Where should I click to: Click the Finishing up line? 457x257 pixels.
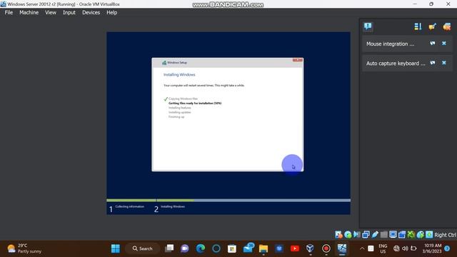click(x=176, y=117)
